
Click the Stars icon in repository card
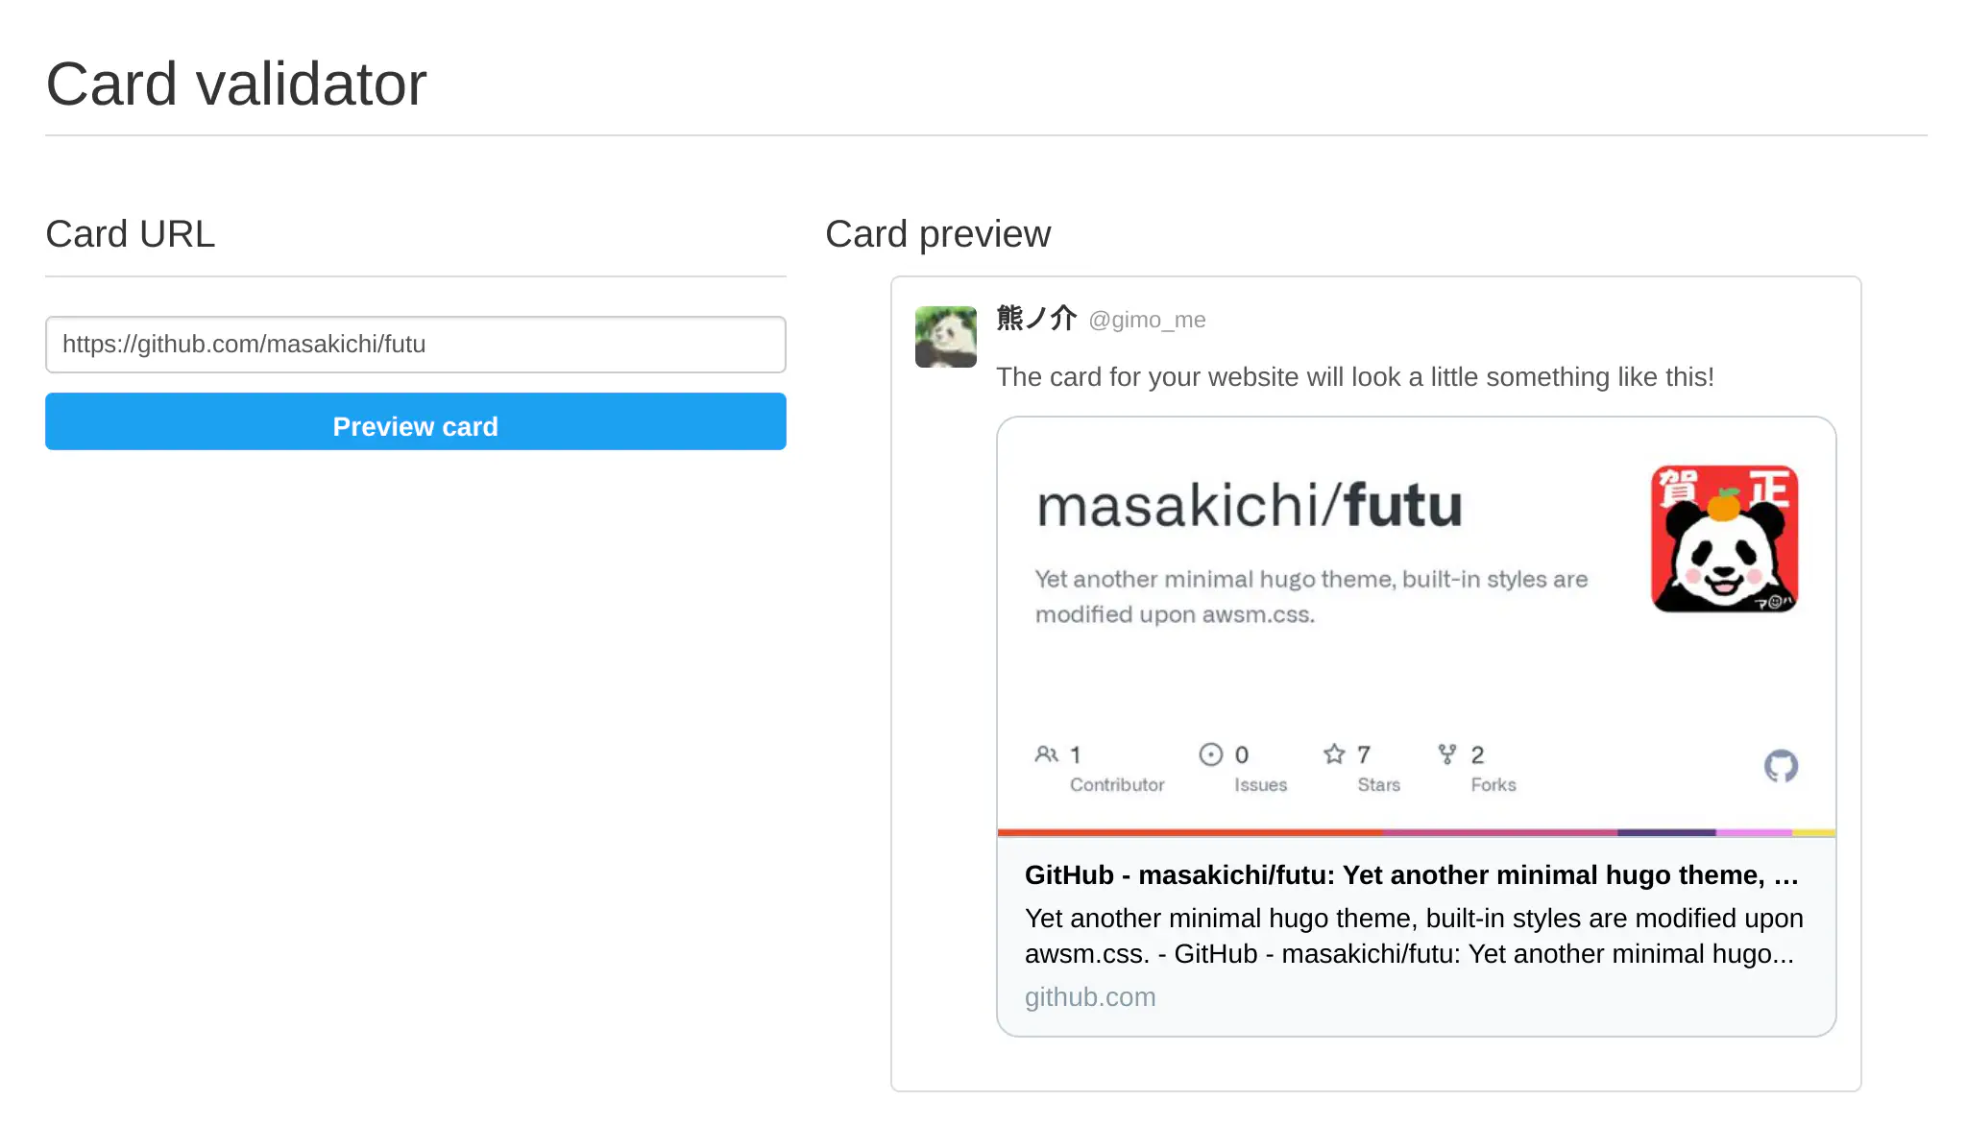point(1334,754)
